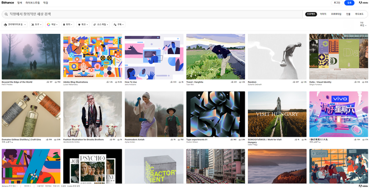369x188 pixels.
Task: Open the color wheel 색상 filter
Action: pyautogui.click(x=52, y=24)
